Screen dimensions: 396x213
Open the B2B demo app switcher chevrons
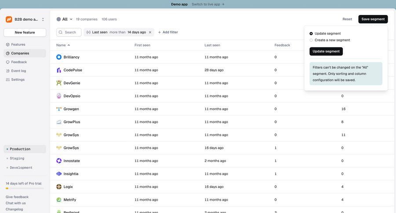(x=43, y=19)
